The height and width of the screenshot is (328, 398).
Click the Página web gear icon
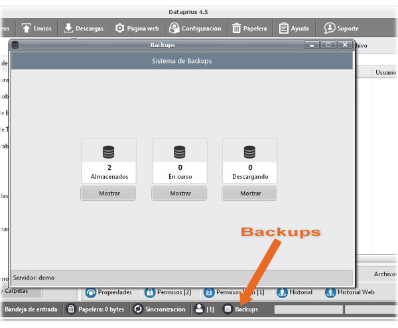(x=119, y=28)
